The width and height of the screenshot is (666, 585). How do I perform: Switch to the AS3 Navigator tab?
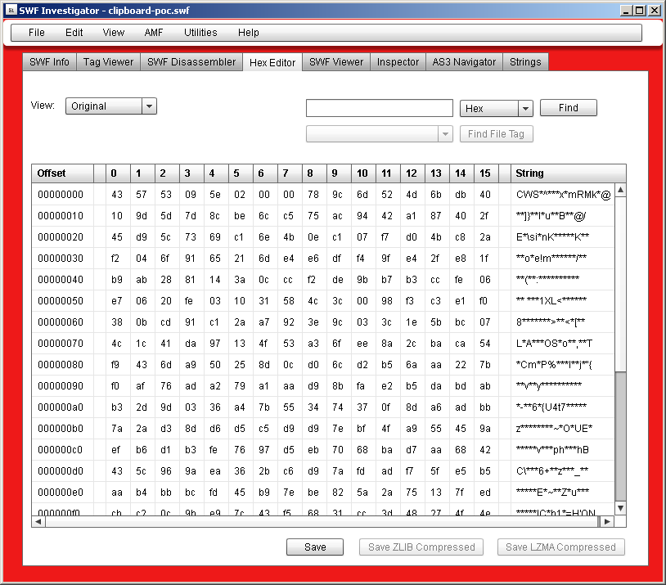tap(464, 62)
